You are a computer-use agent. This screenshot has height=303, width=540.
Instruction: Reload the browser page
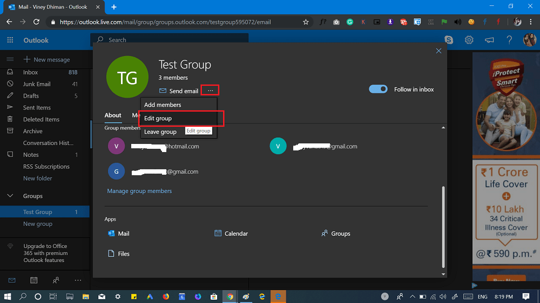click(36, 22)
